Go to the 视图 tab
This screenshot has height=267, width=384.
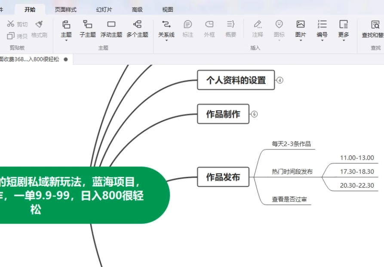168,9
